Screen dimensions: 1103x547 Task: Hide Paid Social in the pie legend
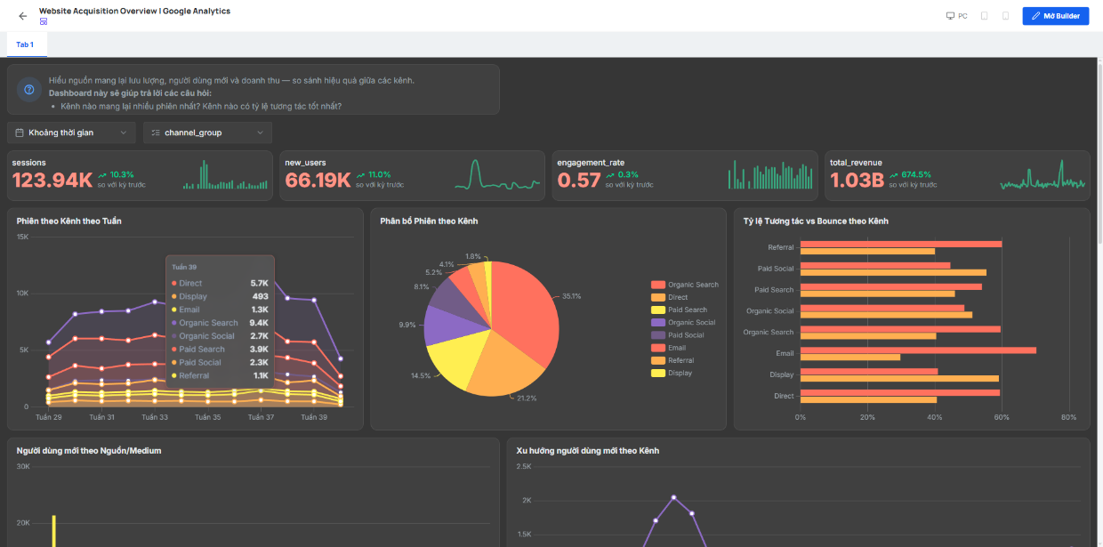pyautogui.click(x=678, y=335)
